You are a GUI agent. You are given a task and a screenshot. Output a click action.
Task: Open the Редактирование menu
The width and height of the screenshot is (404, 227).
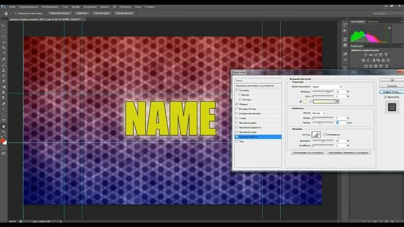[28, 7]
